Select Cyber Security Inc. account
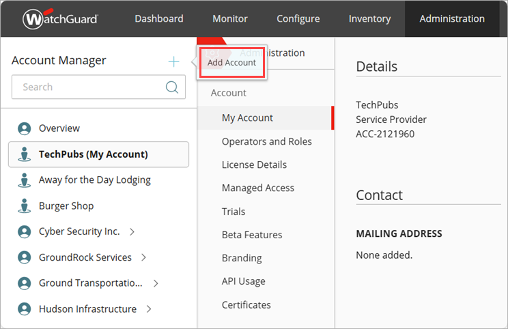Viewport: 508px width, 329px height. (x=79, y=231)
